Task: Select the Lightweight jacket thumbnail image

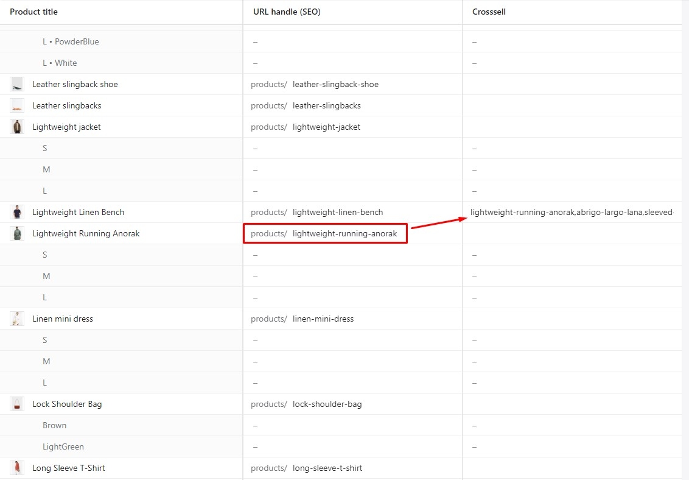Action: coord(17,127)
